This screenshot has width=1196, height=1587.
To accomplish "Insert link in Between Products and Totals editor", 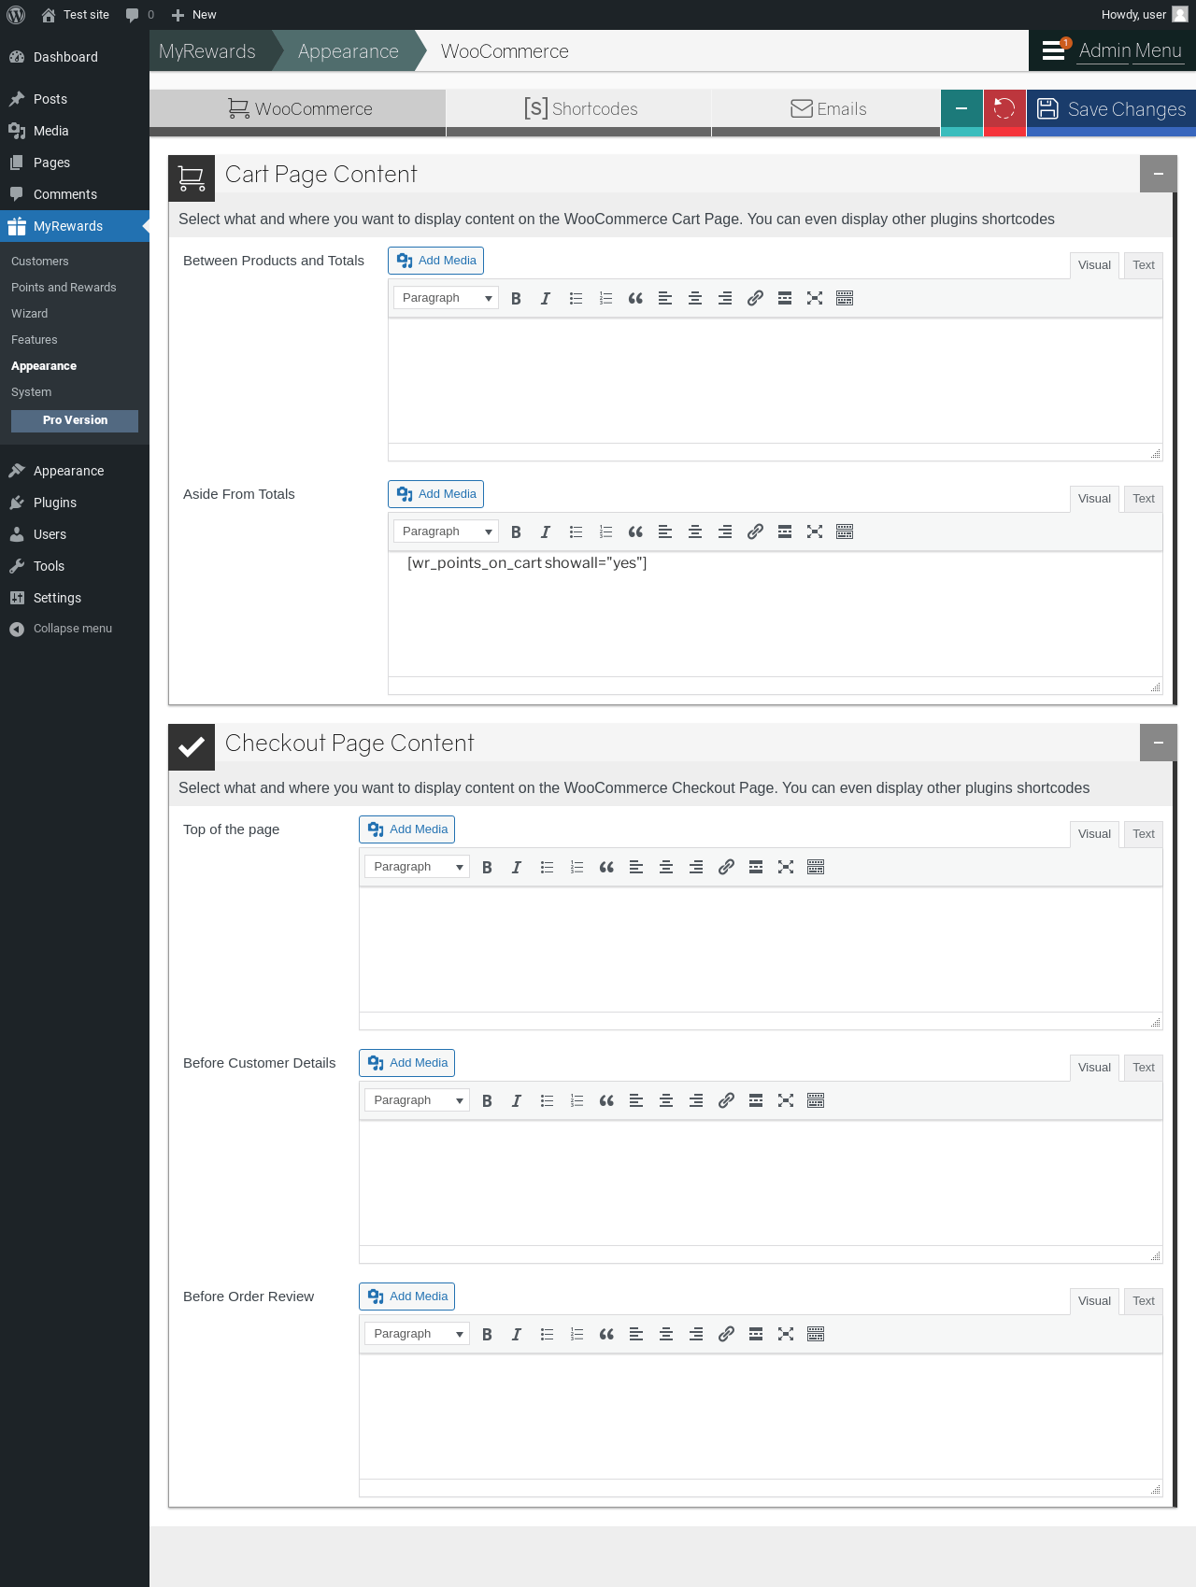I will (x=755, y=298).
